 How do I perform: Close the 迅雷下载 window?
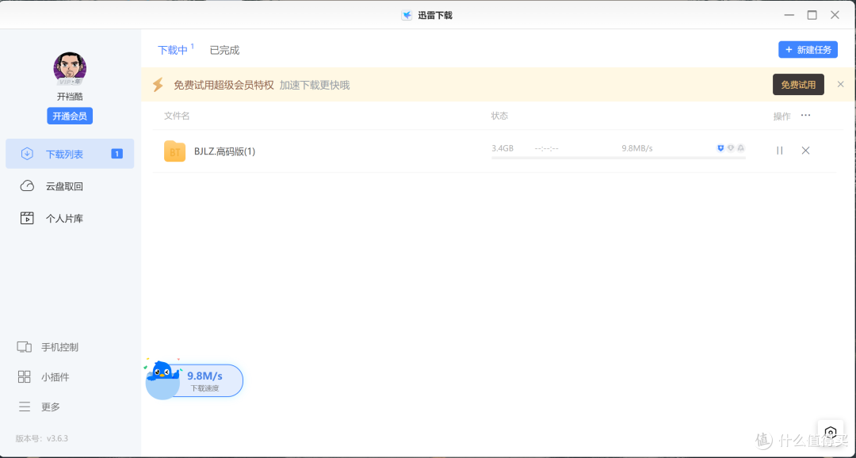835,15
